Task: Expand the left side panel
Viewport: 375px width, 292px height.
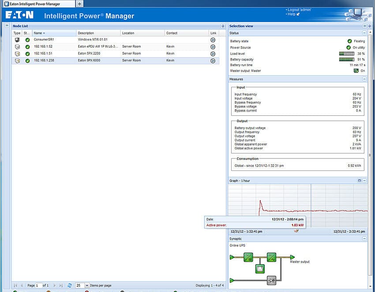Action: 7,25
